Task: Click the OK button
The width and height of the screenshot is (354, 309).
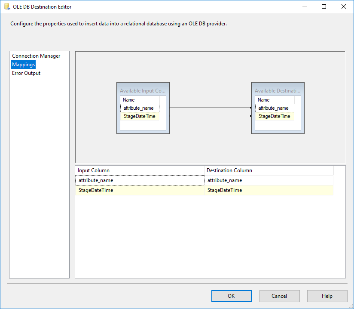Action: pyautogui.click(x=232, y=296)
